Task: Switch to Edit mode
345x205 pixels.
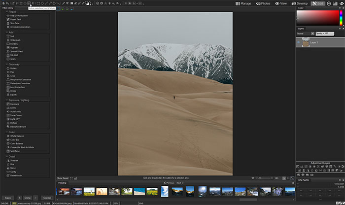Action: [x=318, y=3]
